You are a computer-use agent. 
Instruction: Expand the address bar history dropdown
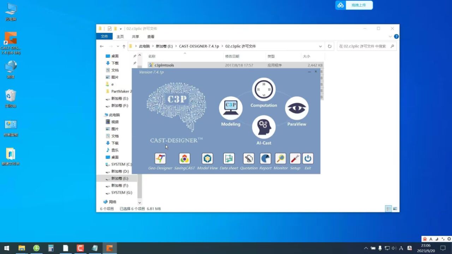(x=320, y=46)
